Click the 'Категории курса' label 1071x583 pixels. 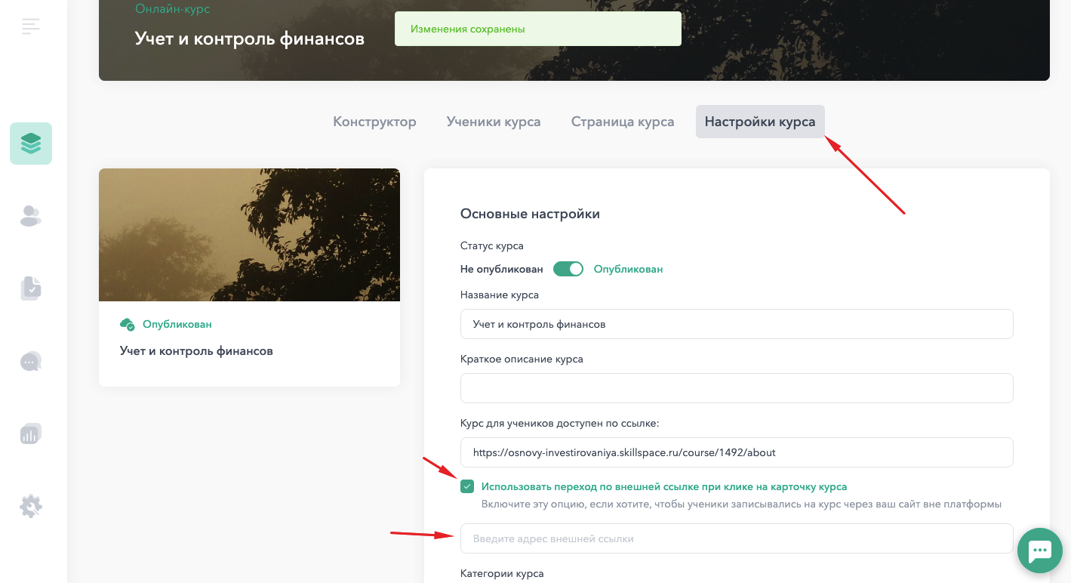(x=502, y=574)
